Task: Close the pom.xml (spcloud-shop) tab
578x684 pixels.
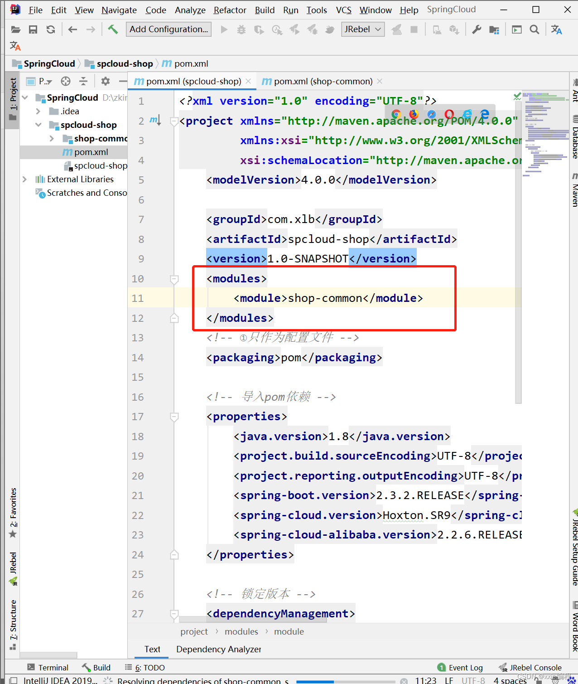Action: (248, 81)
